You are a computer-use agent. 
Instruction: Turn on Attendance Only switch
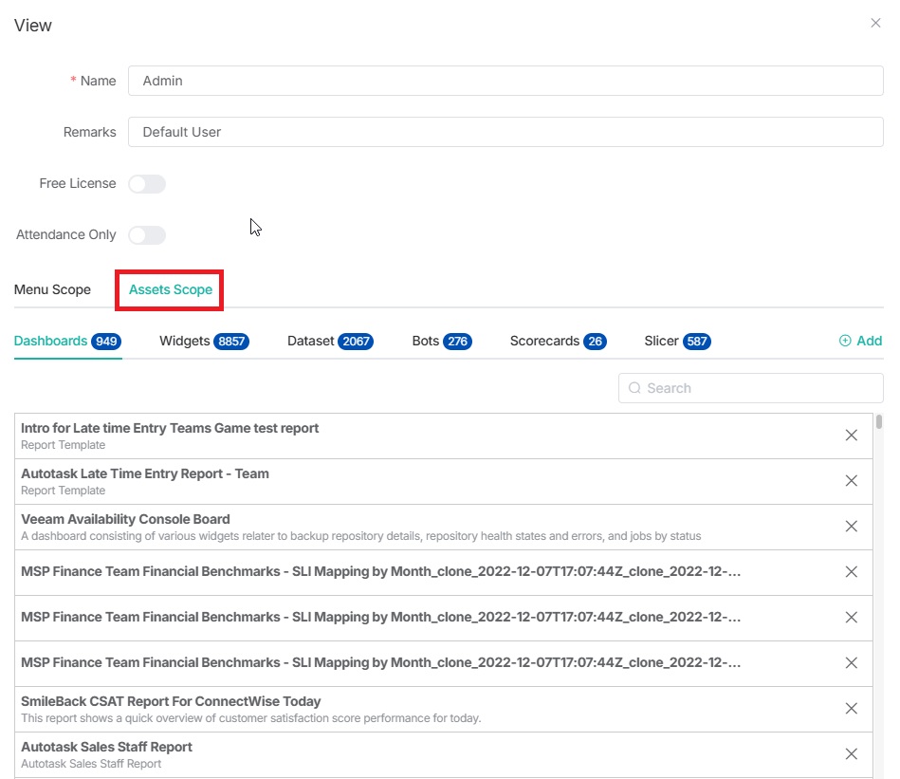[x=147, y=235]
